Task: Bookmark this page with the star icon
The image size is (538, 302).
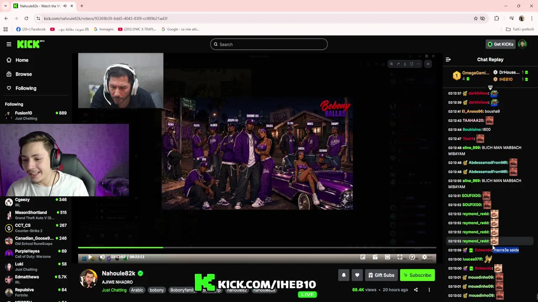Action: point(475,18)
